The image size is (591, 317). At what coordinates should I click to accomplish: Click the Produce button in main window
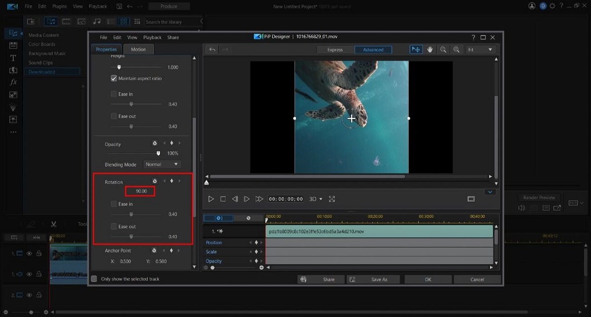click(169, 6)
